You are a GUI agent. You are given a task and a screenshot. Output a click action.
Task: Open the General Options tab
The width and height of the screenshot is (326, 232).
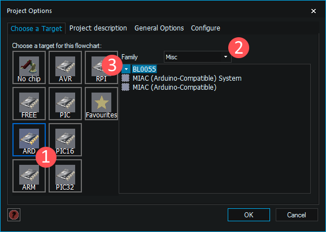click(x=159, y=28)
